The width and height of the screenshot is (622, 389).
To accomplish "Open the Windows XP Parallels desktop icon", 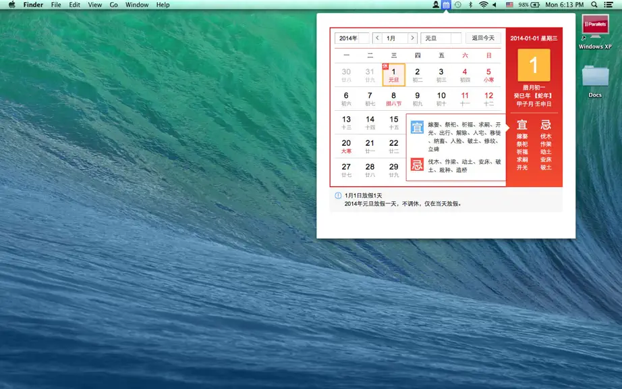I will [595, 31].
